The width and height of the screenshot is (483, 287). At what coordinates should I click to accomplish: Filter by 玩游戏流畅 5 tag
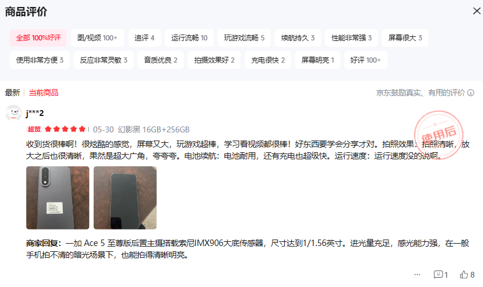tap(244, 38)
